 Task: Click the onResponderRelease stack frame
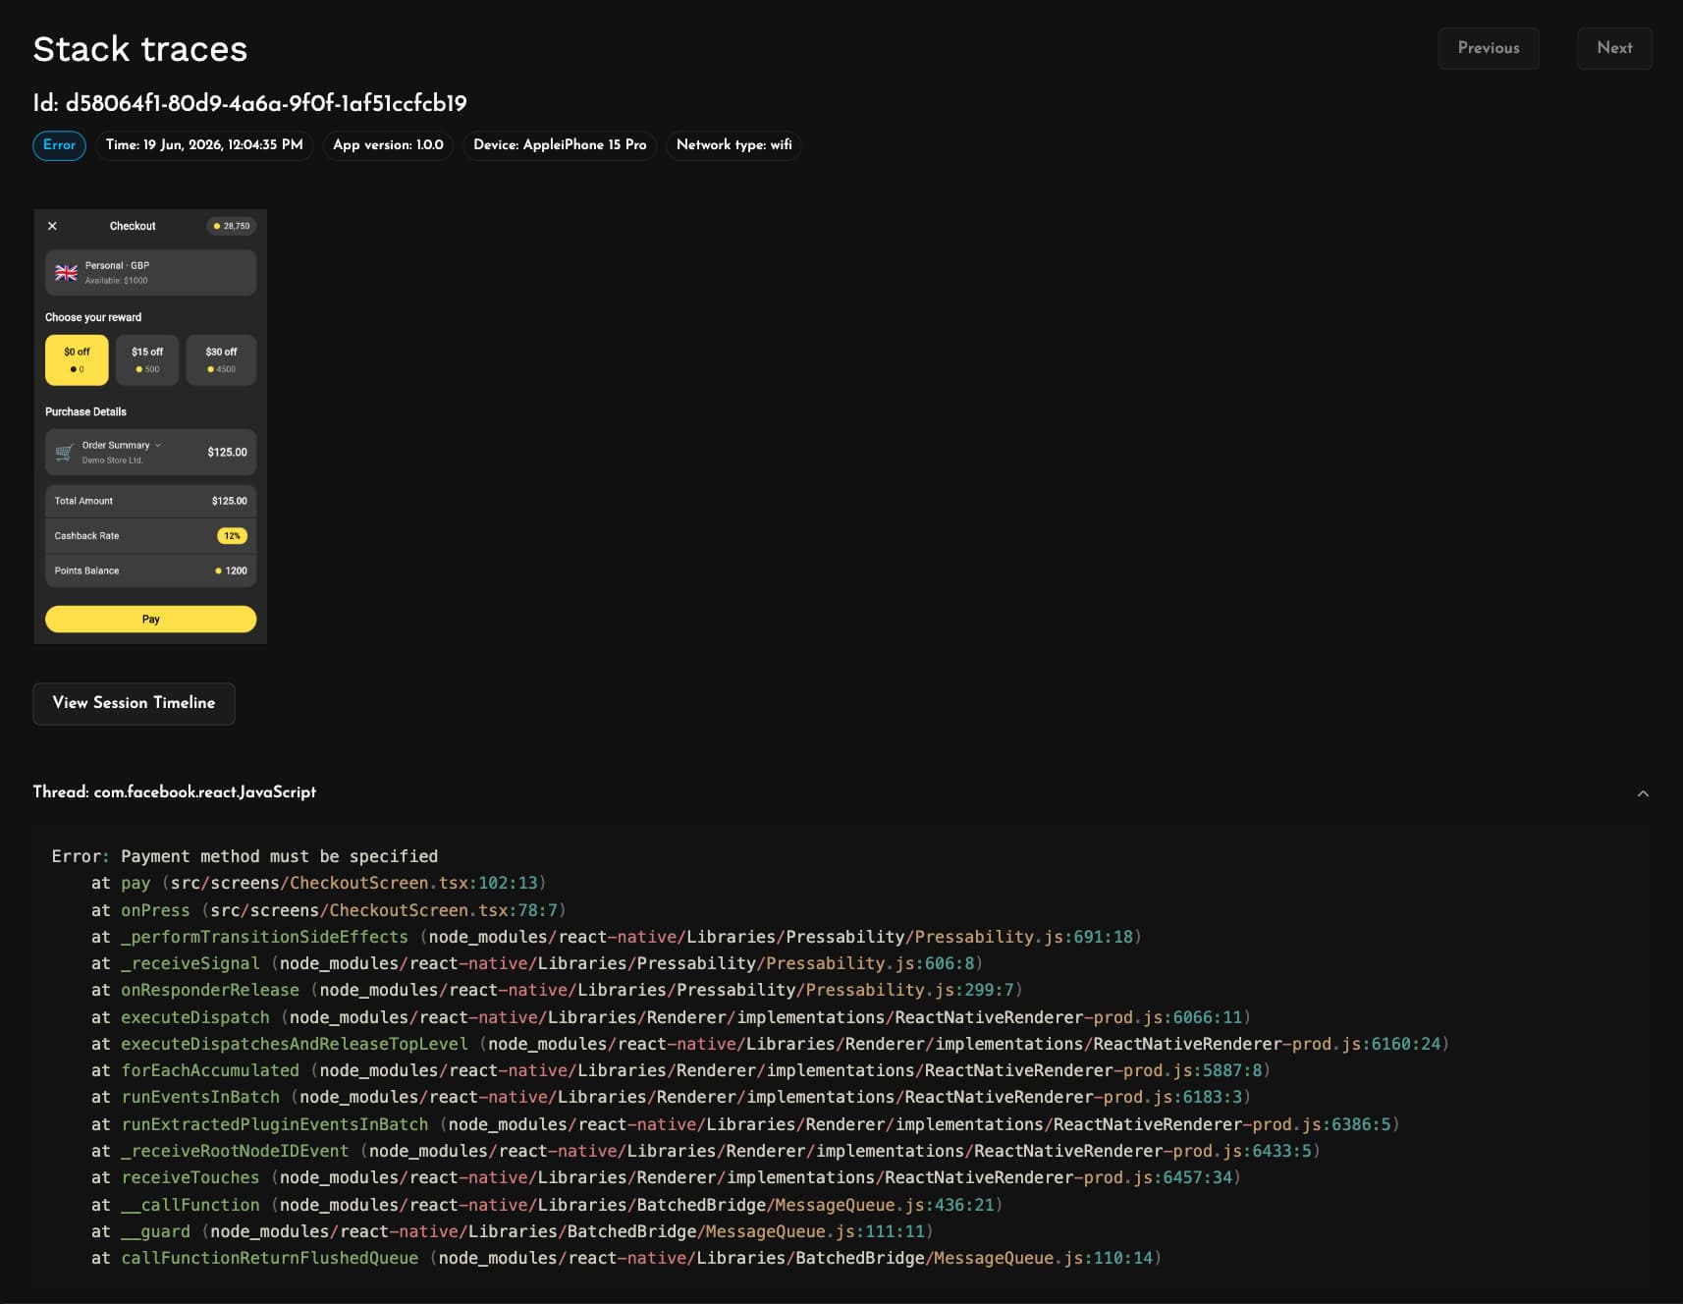click(x=557, y=990)
